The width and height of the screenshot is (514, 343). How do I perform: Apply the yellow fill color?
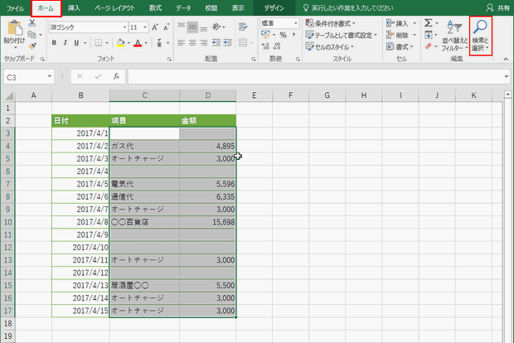(x=120, y=43)
